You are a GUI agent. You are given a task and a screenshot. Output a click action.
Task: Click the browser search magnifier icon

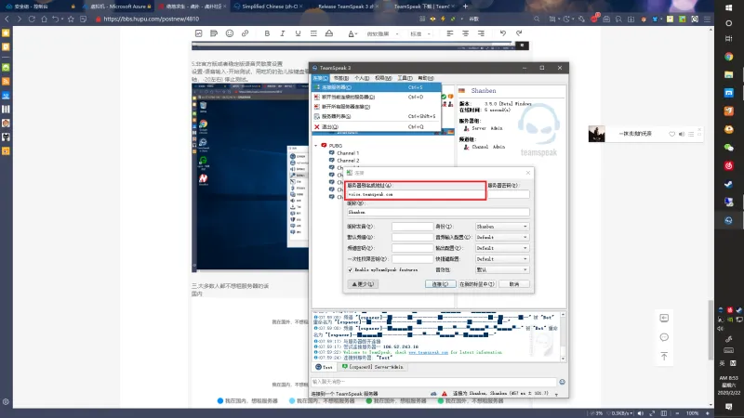click(537, 19)
